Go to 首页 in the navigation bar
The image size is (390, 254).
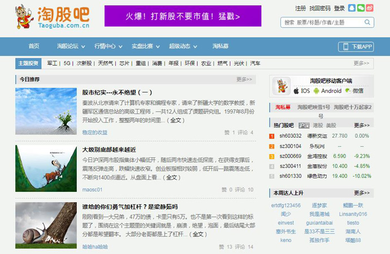(x=34, y=46)
